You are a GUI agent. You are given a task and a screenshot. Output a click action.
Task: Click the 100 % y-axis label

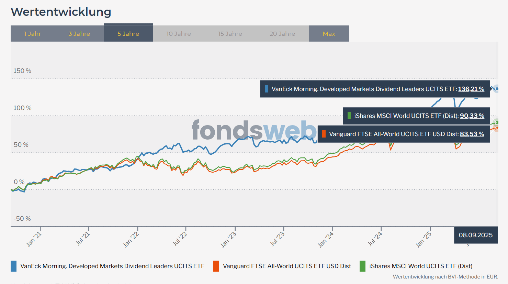[22, 108]
